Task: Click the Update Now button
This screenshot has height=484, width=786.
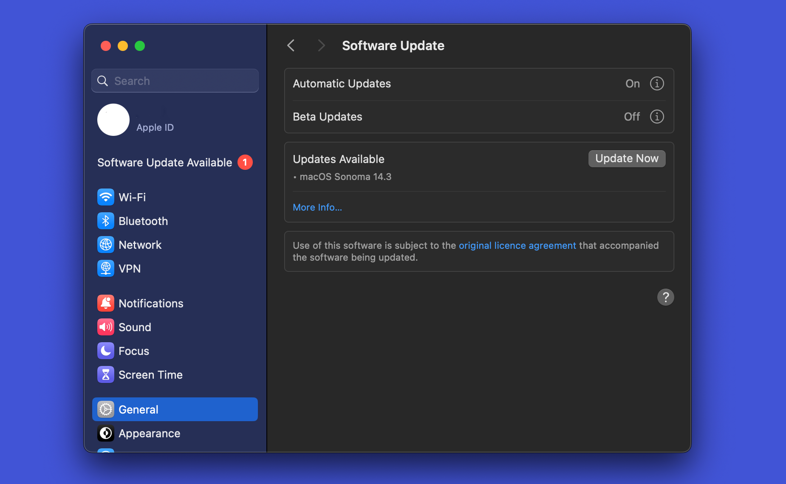Action: pos(627,159)
